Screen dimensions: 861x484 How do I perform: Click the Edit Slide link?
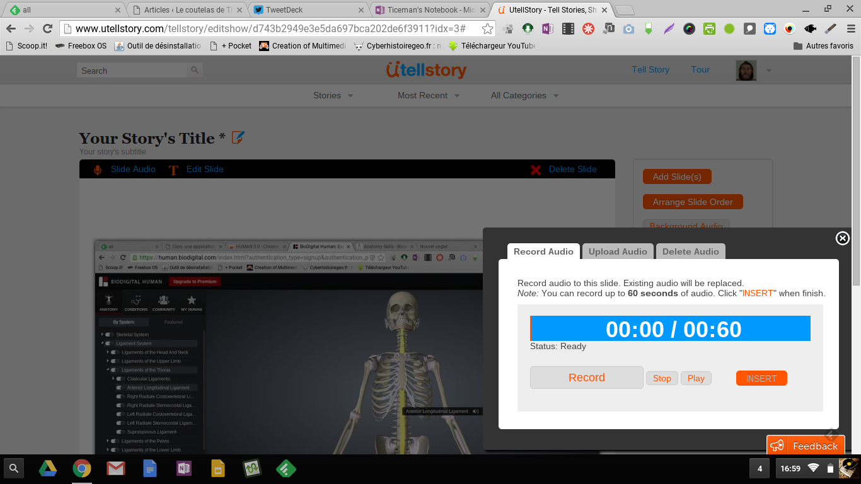(x=205, y=169)
